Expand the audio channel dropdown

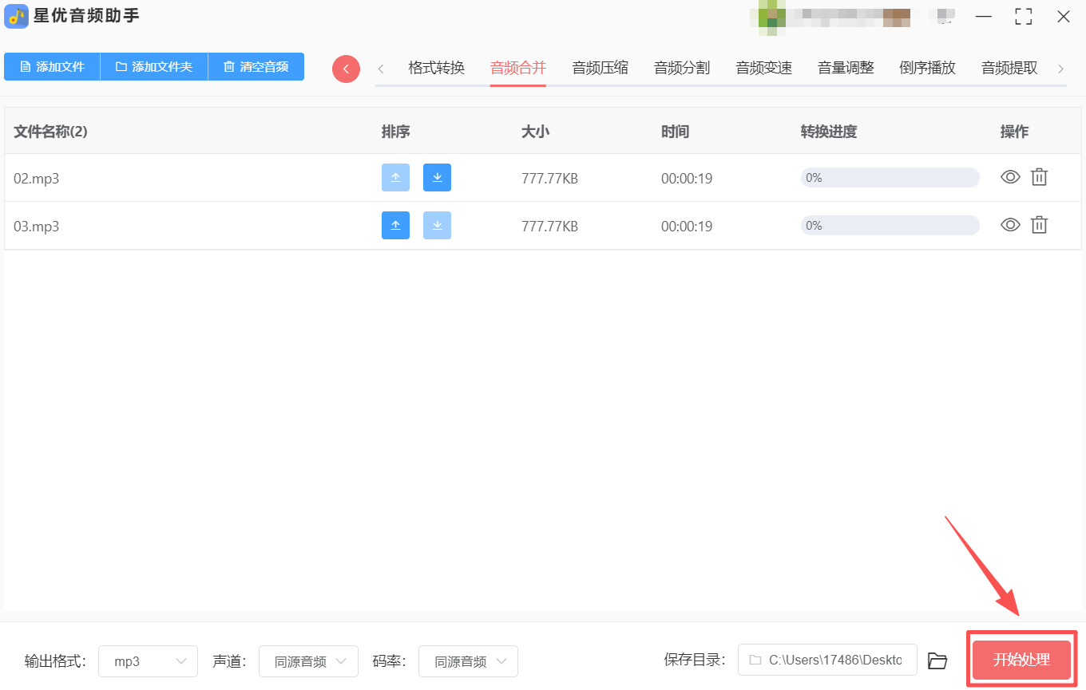click(308, 661)
